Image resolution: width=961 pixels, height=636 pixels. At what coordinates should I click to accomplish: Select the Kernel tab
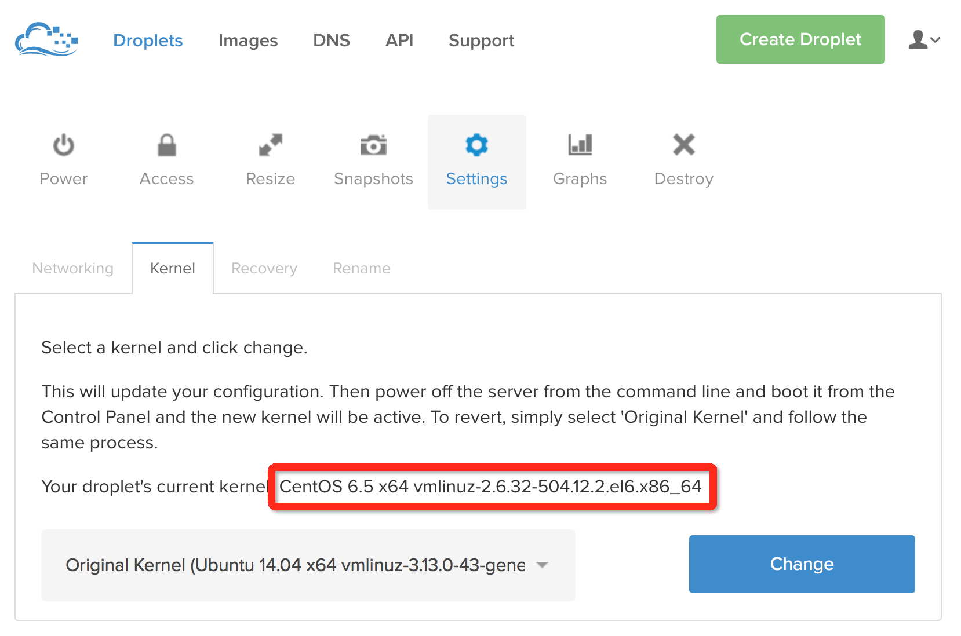tap(173, 268)
